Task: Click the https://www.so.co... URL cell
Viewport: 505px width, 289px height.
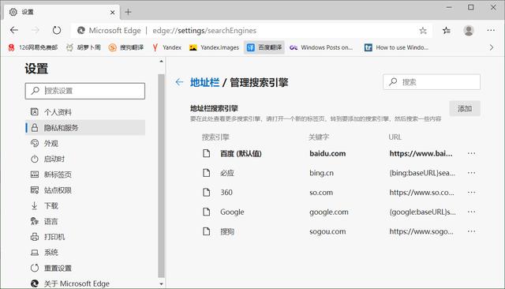Action: (421, 193)
